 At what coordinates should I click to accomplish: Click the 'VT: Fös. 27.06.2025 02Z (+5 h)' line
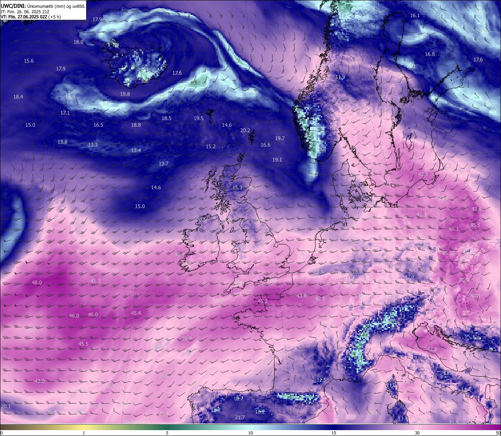(31, 17)
